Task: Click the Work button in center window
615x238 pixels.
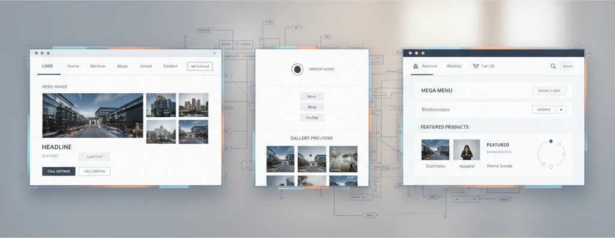Action: 312,96
